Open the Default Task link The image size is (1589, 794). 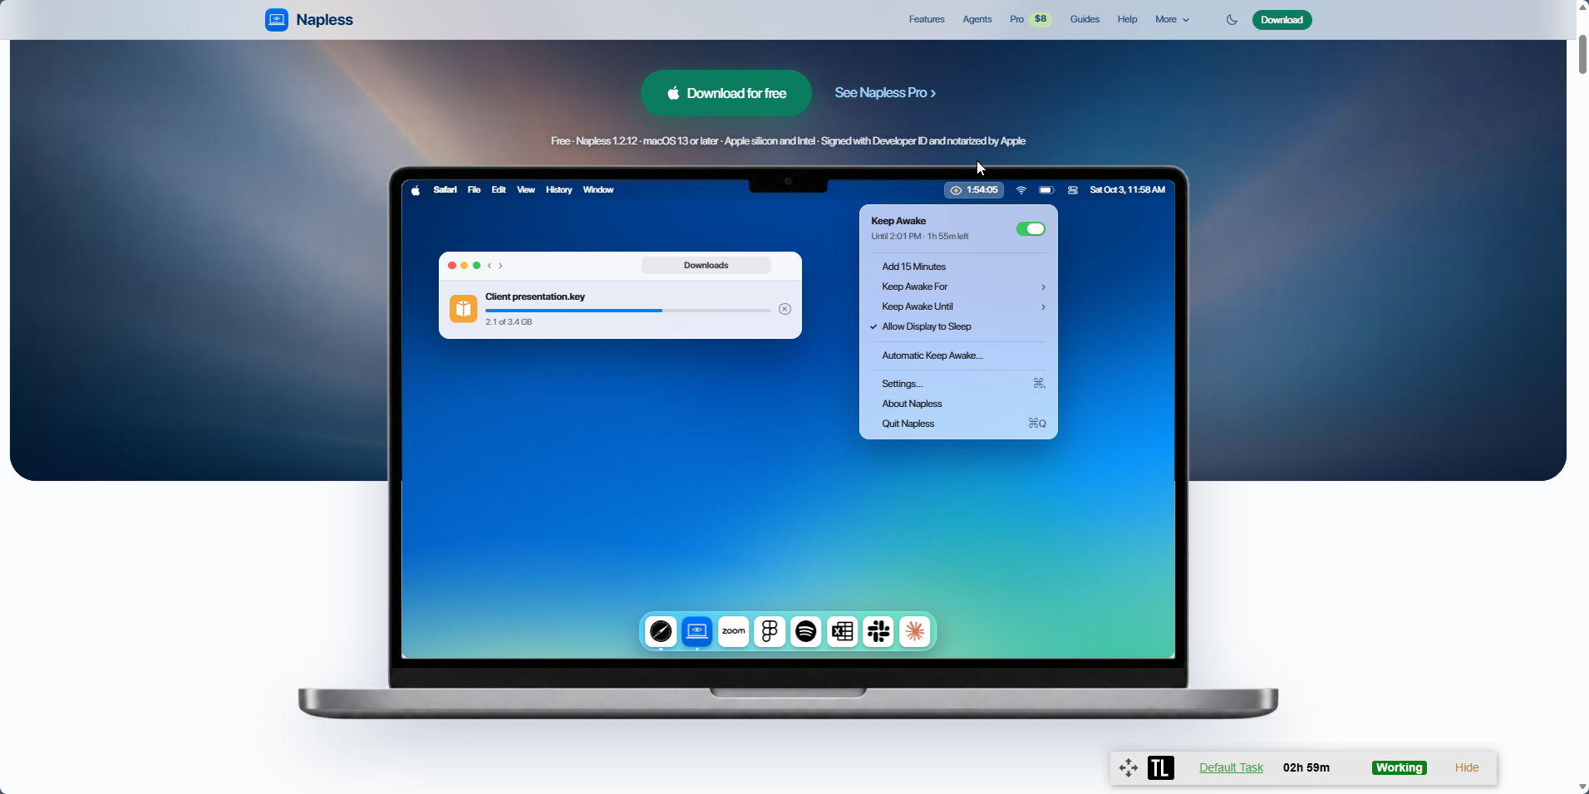pos(1231,768)
